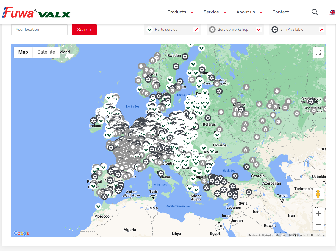The width and height of the screenshot is (336, 251).
Task: Enter fullscreen map view
Action: [318, 52]
